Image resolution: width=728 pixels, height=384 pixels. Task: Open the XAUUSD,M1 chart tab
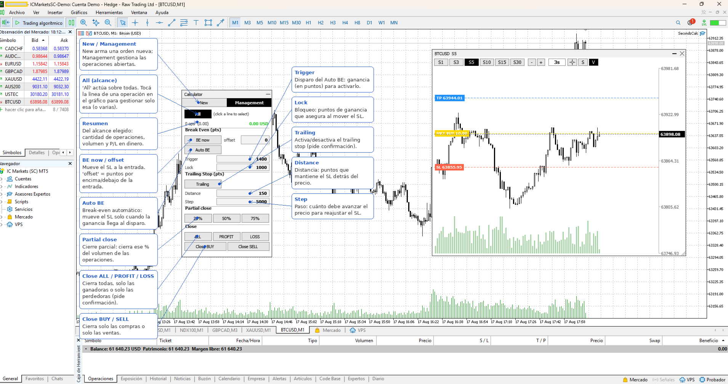(258, 330)
